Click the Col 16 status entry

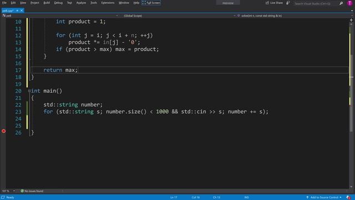pyautogui.click(x=196, y=197)
